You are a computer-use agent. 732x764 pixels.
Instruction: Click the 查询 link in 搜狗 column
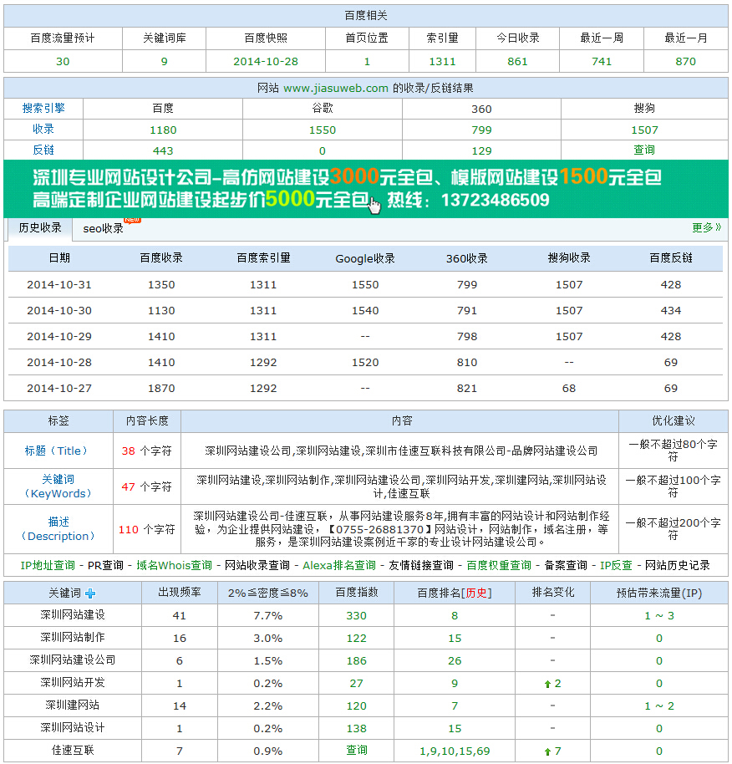[x=644, y=150]
